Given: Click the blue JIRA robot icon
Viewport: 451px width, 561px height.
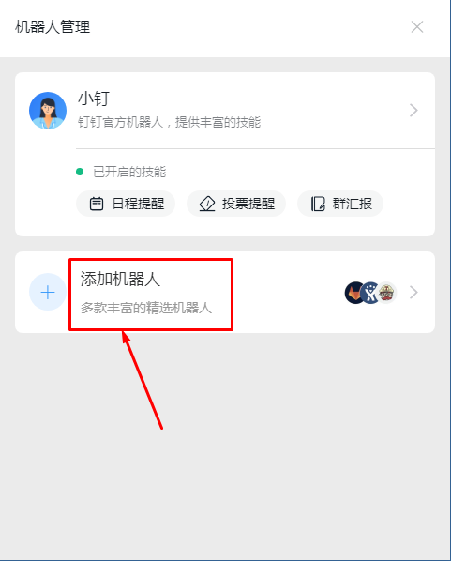Looking at the screenshot, I should pos(370,293).
